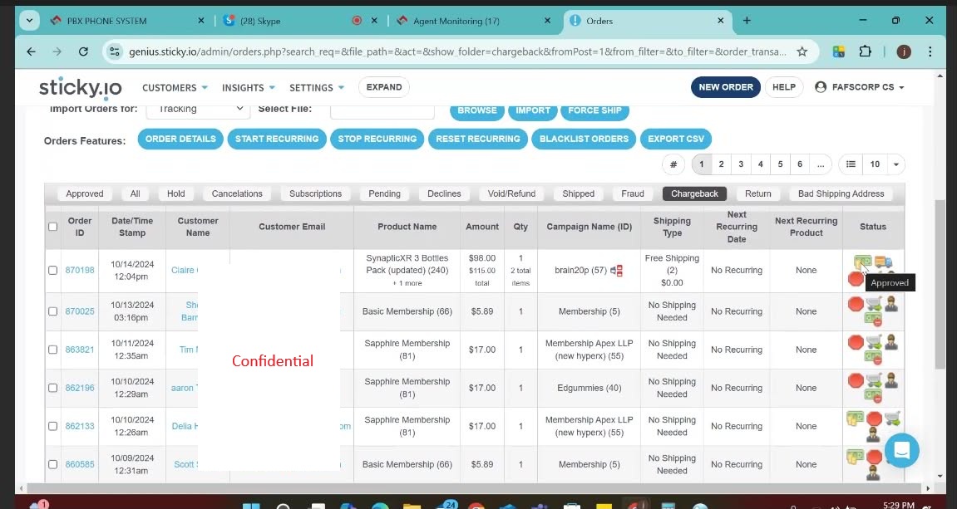Click the list view icon beside 10
Viewport: 957px width, 509px height.
click(851, 164)
